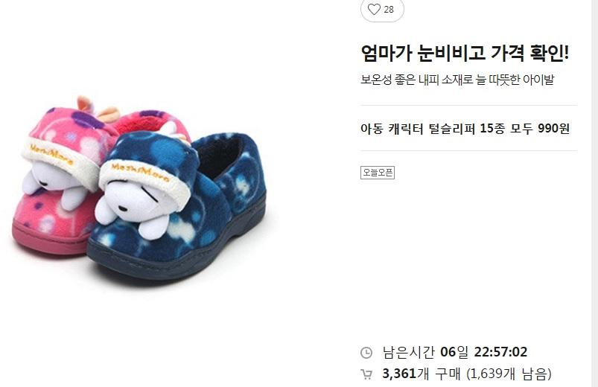The width and height of the screenshot is (598, 387).
Task: Open the headline 엄마가 눈비비고 가격 확인!
Action: pyautogui.click(x=465, y=53)
